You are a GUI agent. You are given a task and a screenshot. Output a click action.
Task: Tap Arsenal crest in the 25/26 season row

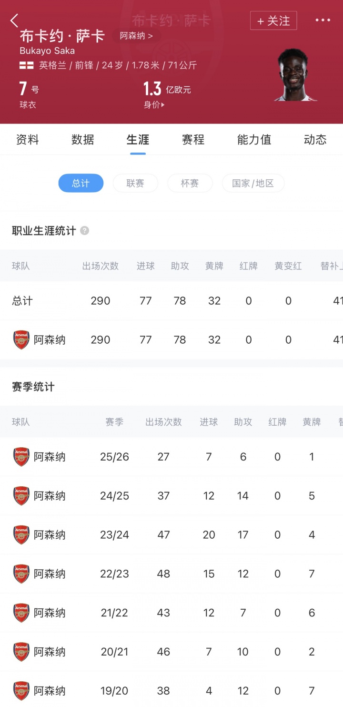(x=21, y=457)
